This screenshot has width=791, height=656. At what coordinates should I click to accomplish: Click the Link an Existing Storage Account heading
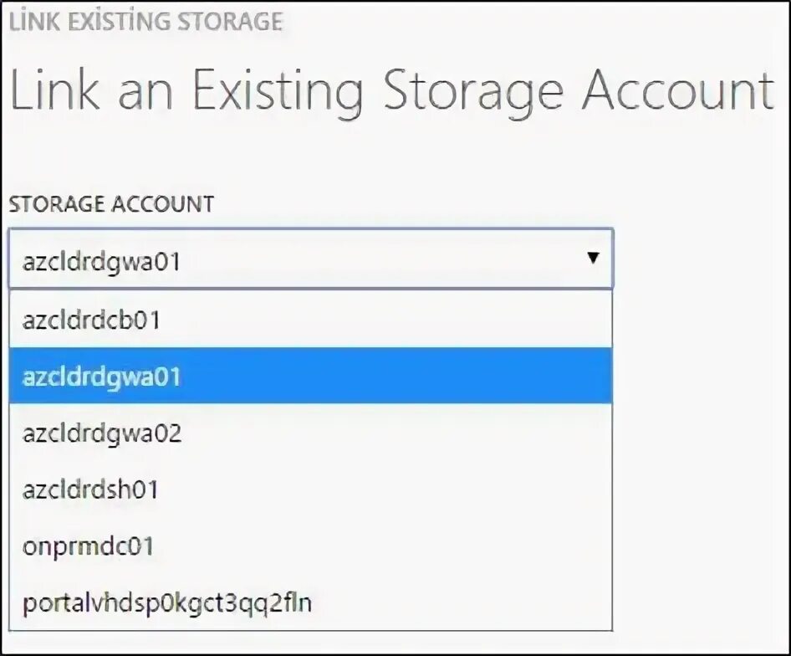point(391,90)
